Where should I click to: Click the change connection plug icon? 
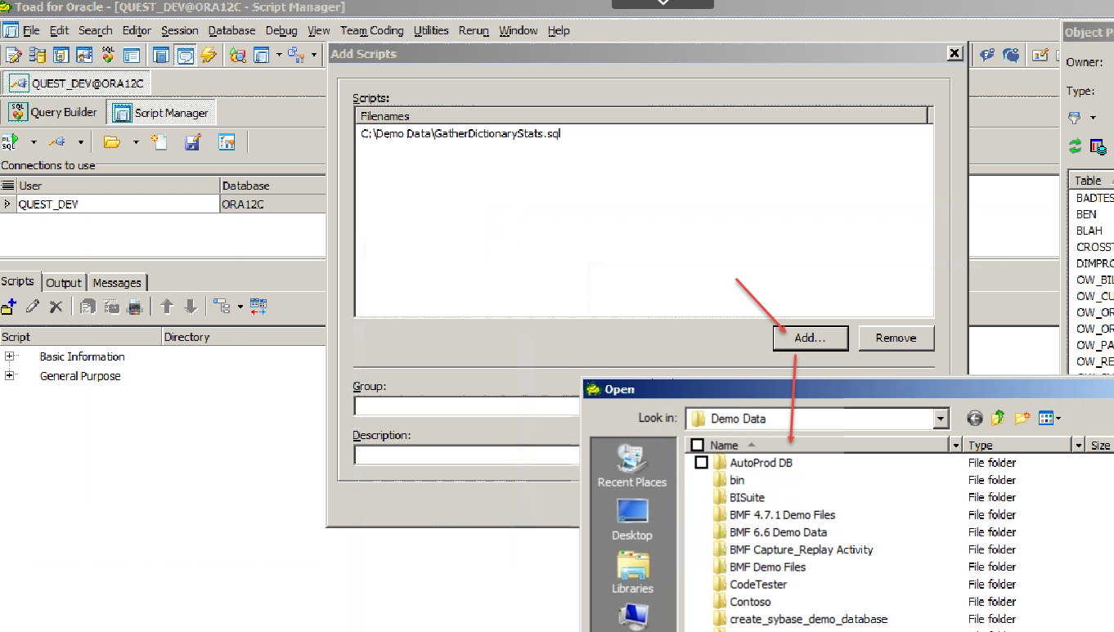point(57,142)
